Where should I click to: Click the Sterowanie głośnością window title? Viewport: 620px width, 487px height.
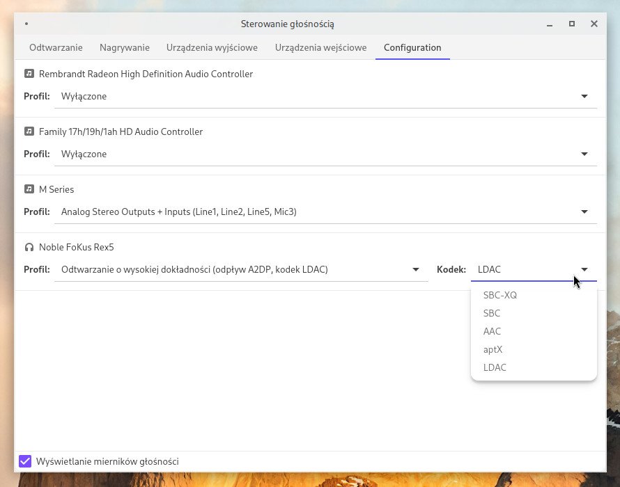click(x=288, y=24)
